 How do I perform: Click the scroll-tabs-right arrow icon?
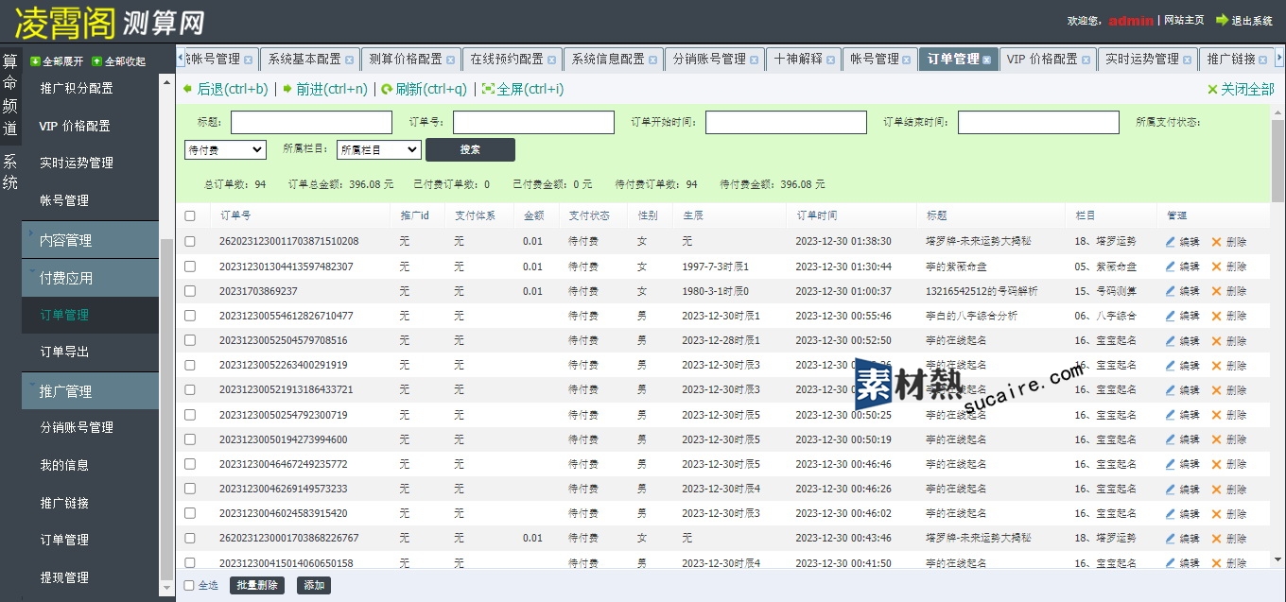point(1279,59)
